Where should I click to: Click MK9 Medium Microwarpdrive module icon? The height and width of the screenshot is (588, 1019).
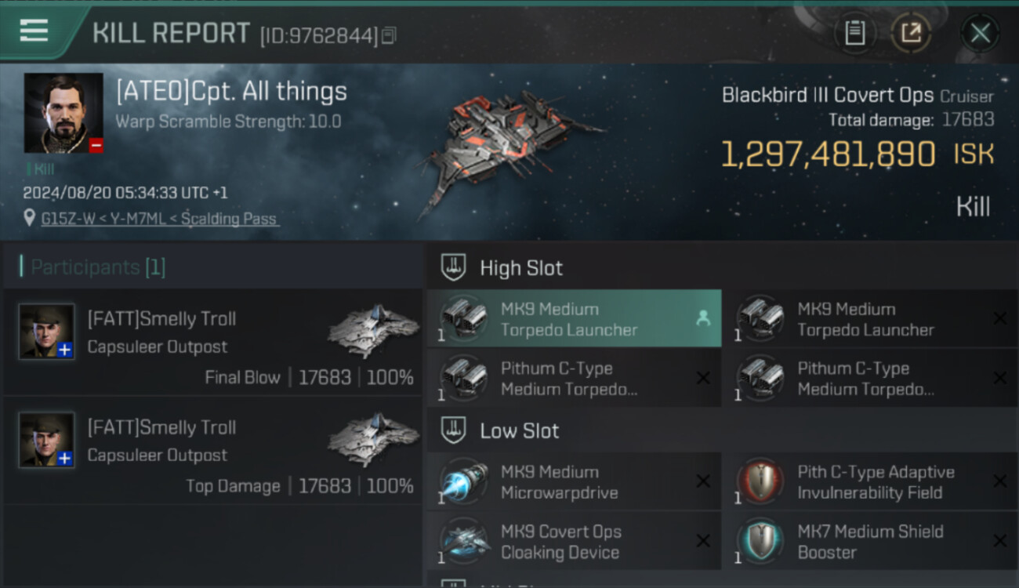463,482
